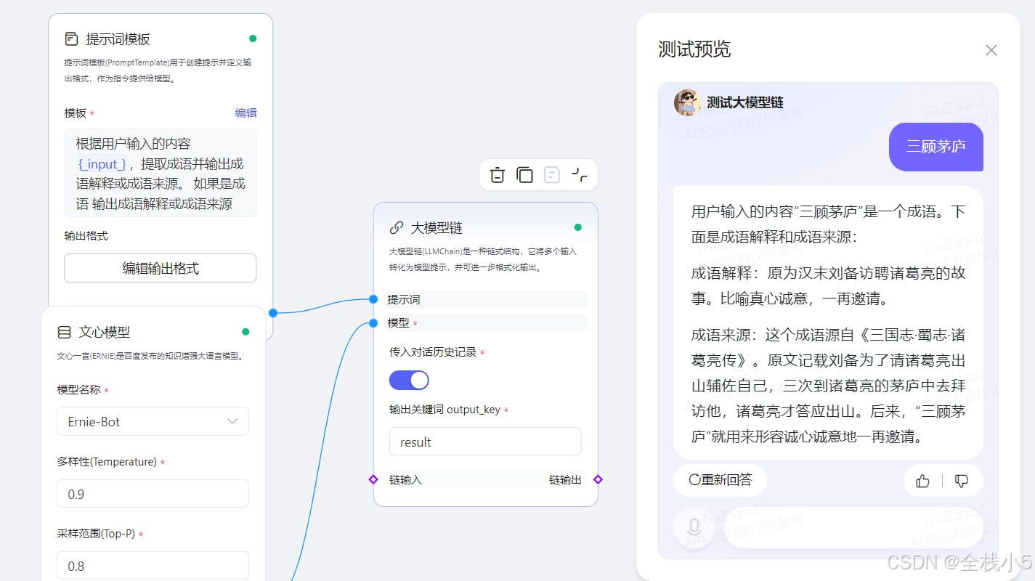1035x581 pixels.
Task: Click the 模型 row in 大模型链 node
Action: (x=485, y=323)
